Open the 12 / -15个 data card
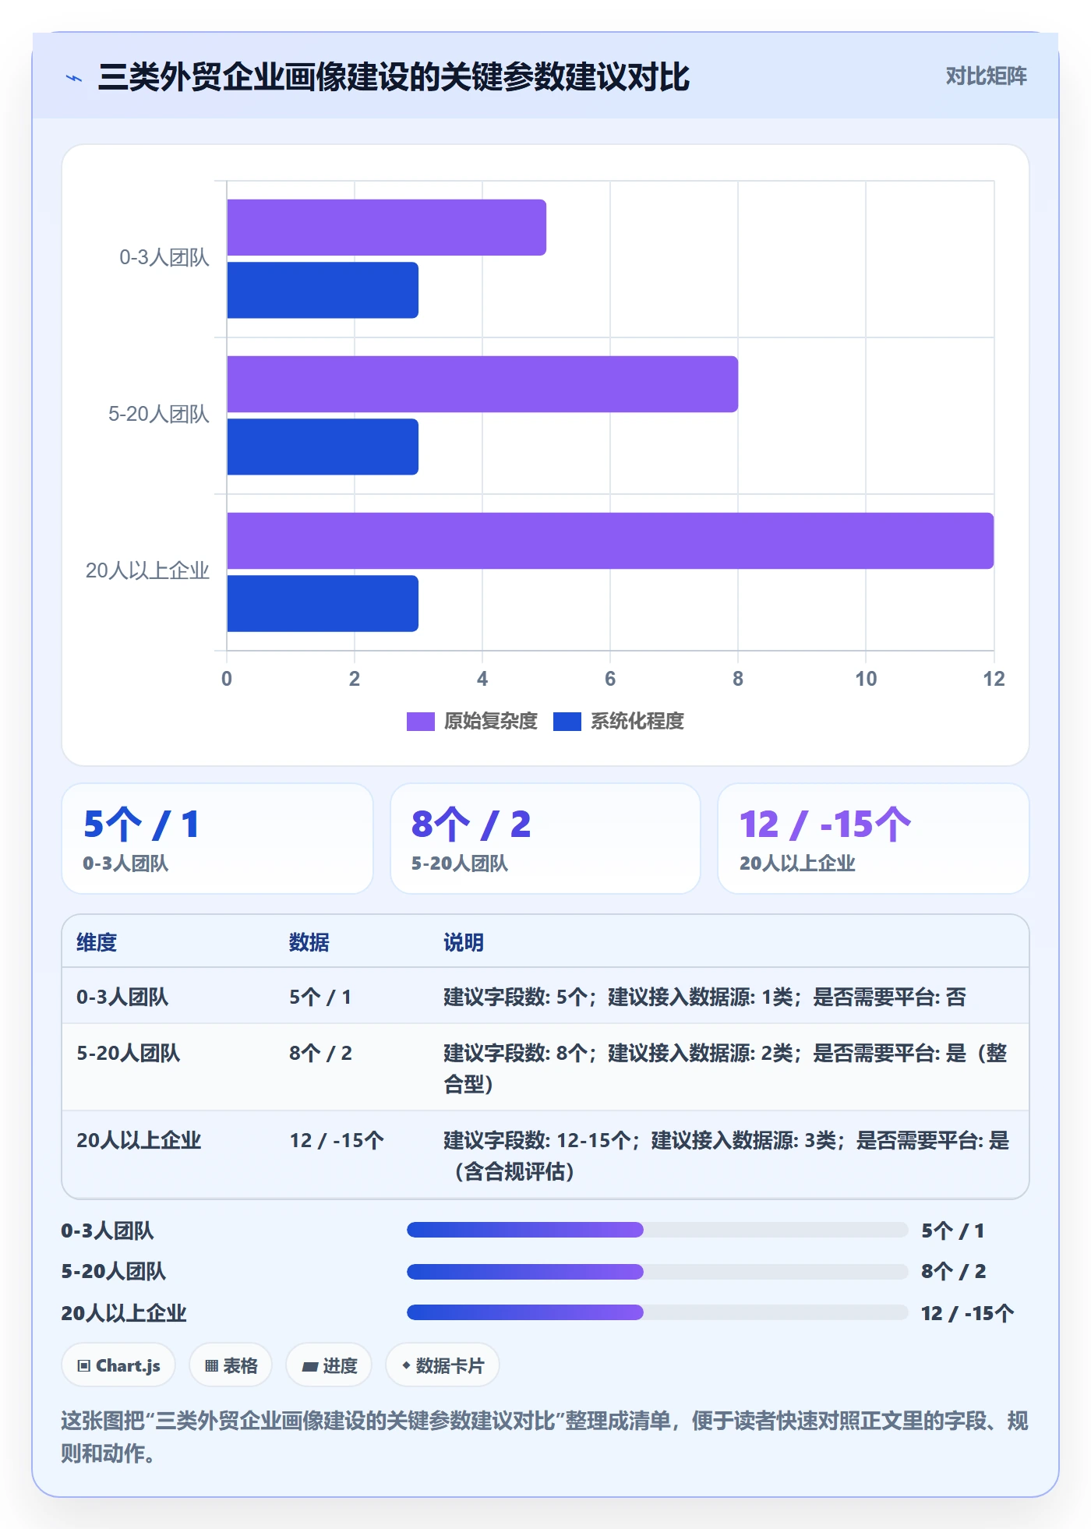 coord(874,839)
